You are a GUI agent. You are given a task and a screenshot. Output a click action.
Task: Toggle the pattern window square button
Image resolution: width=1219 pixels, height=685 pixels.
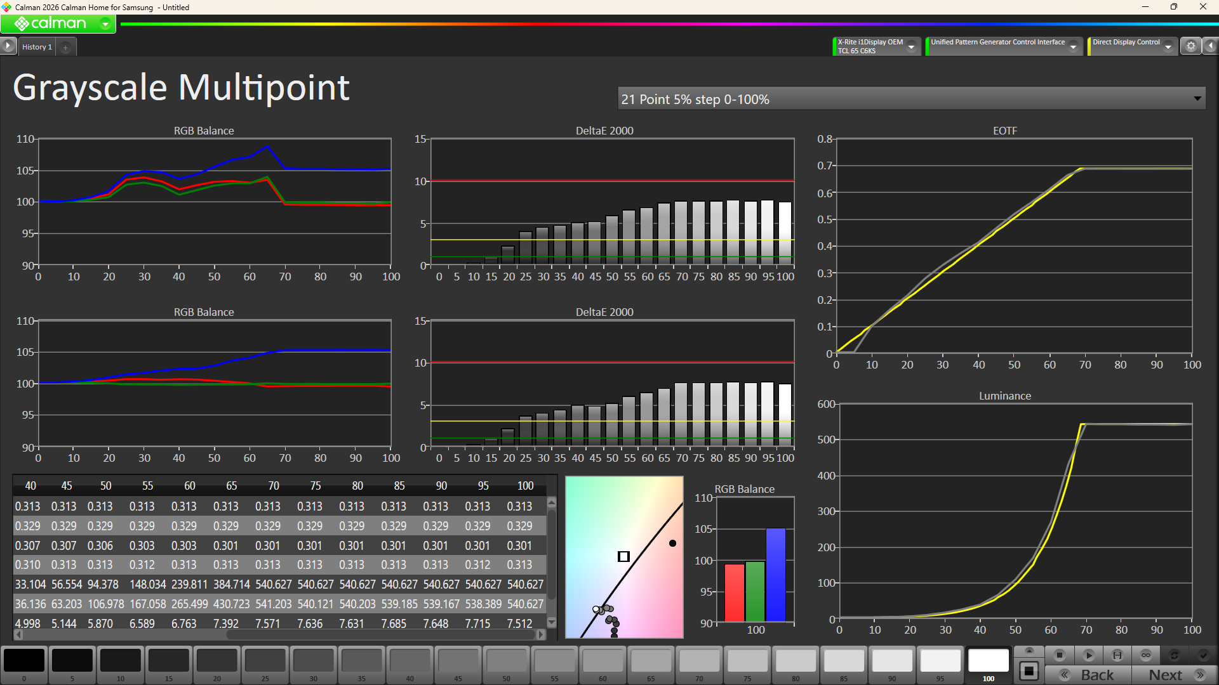pyautogui.click(x=1029, y=671)
